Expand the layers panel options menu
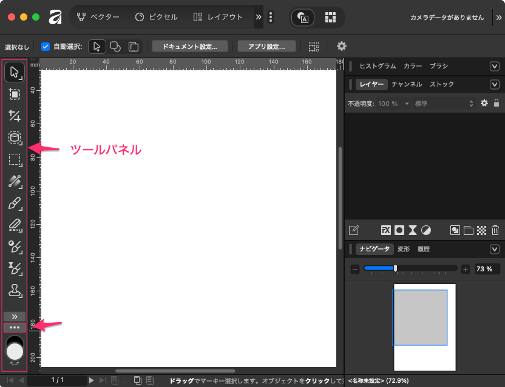The height and width of the screenshot is (387, 505). (x=495, y=84)
